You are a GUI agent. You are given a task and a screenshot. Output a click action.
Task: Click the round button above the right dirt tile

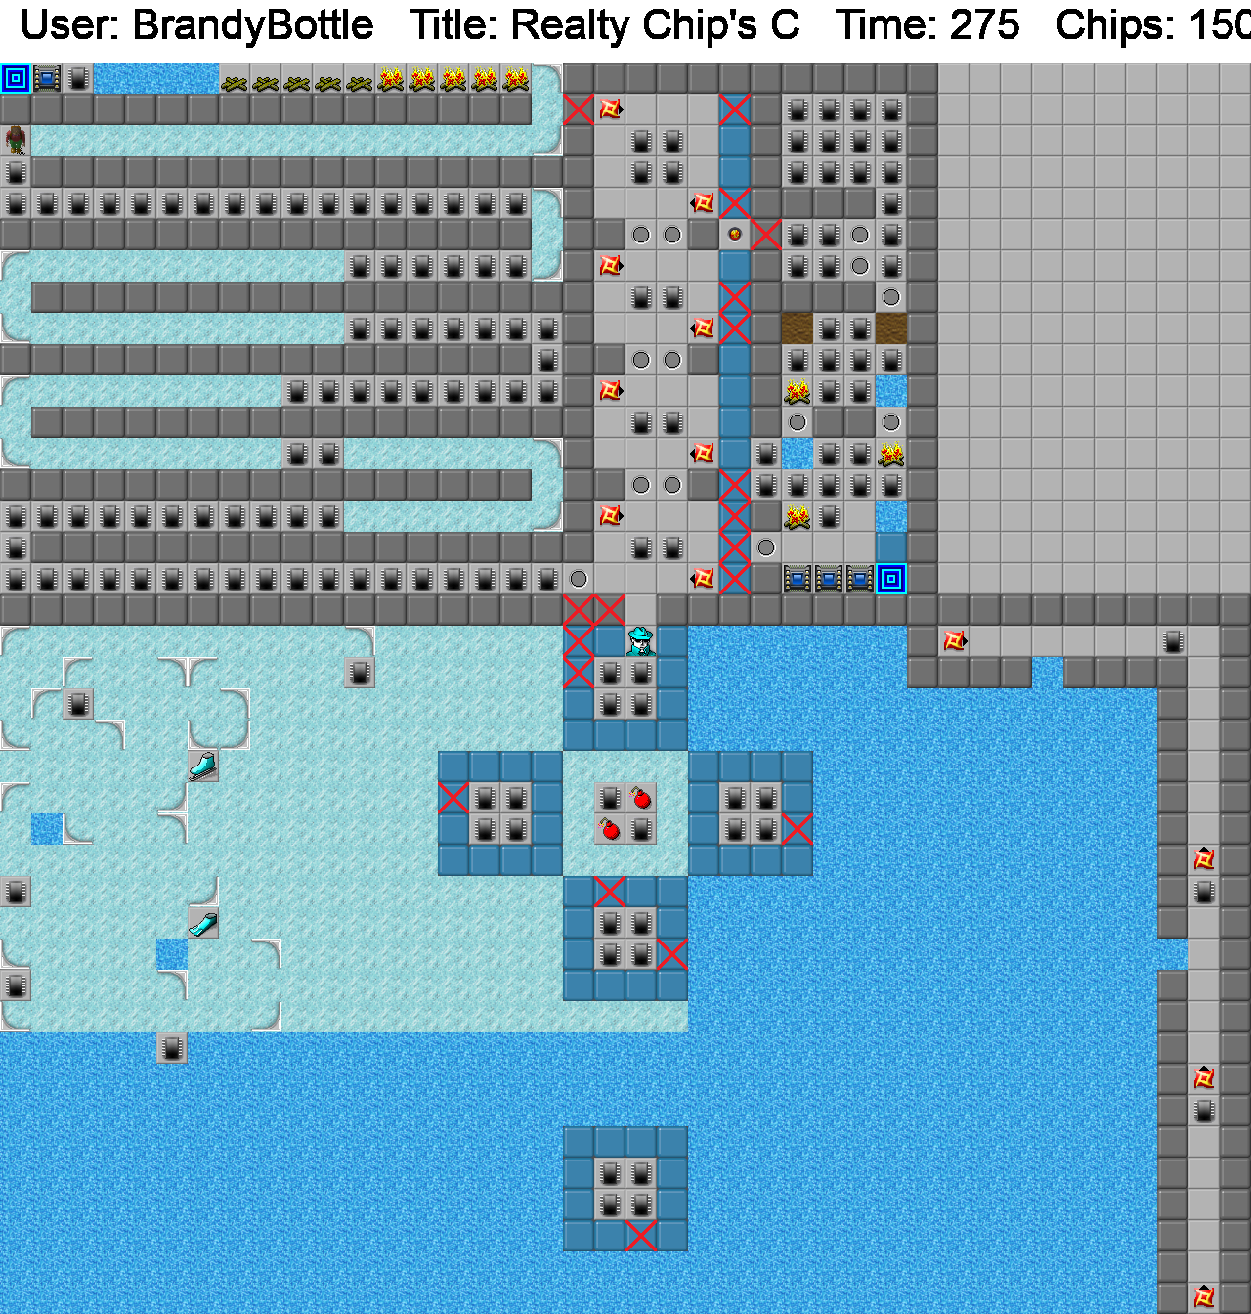point(891,297)
